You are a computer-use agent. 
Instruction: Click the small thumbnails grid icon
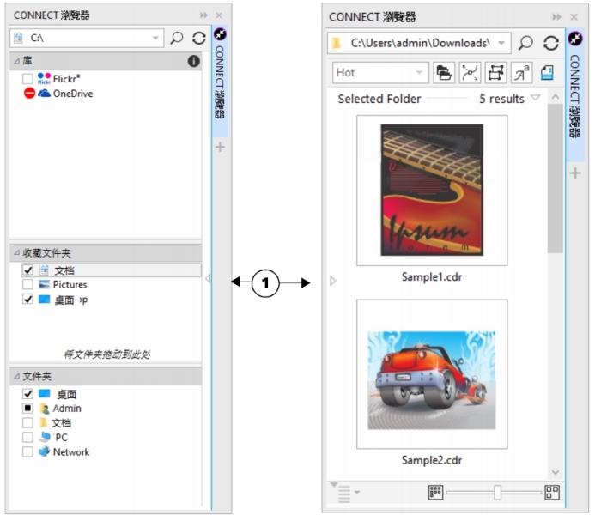point(435,493)
